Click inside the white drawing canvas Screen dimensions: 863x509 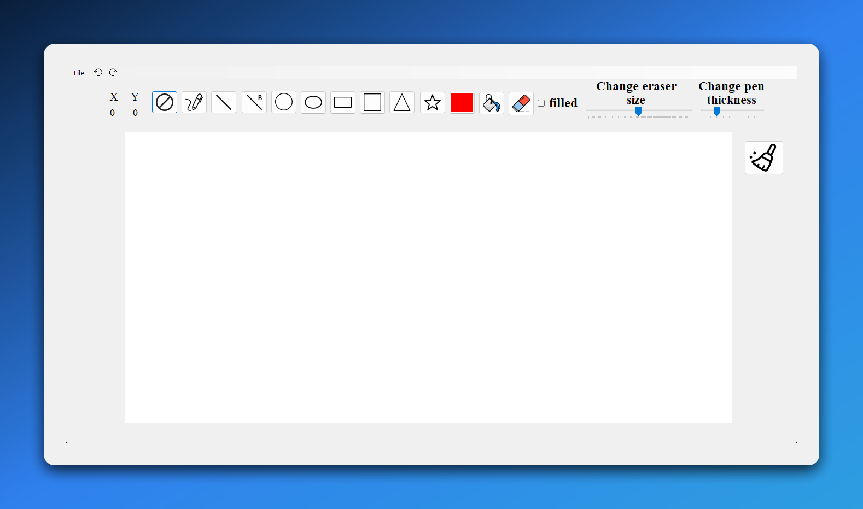(x=428, y=277)
